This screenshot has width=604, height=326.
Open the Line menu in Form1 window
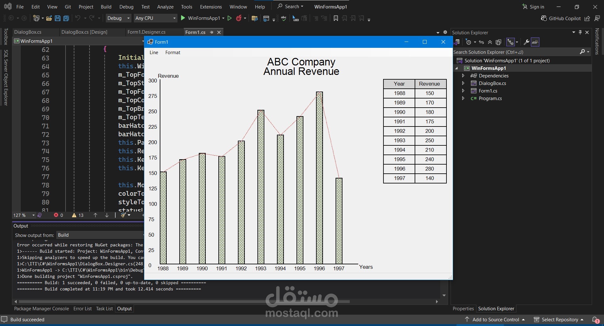154,53
